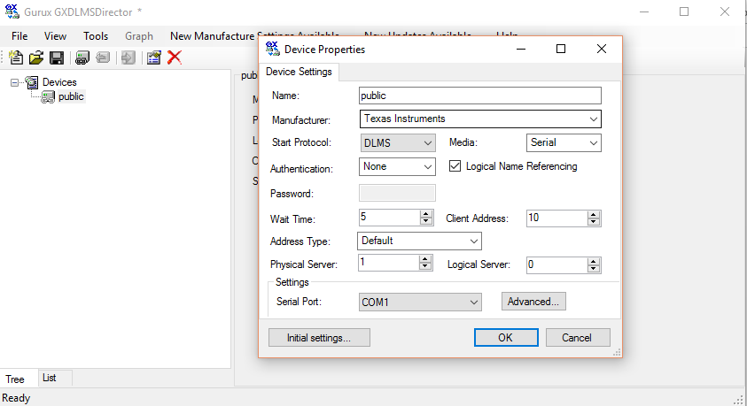Select the Devices root tree item

pos(59,82)
